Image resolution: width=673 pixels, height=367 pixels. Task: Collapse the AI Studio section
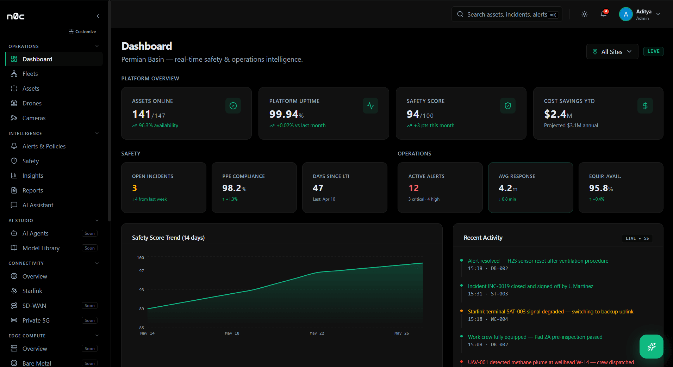click(97, 220)
